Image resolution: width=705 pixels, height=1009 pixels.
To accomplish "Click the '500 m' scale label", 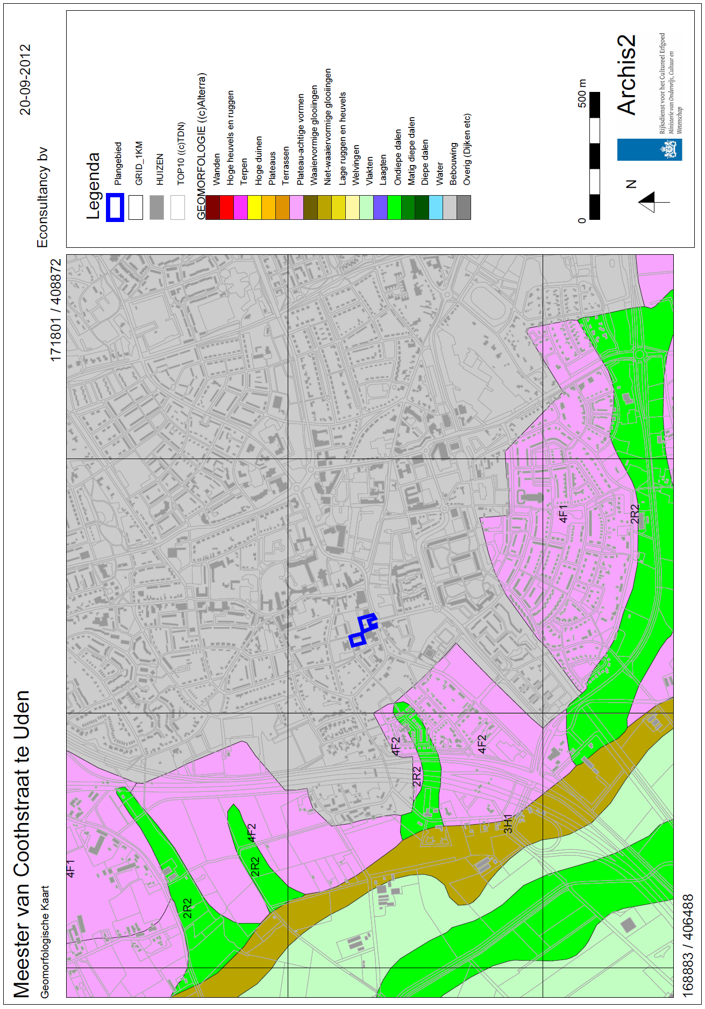I will (582, 94).
